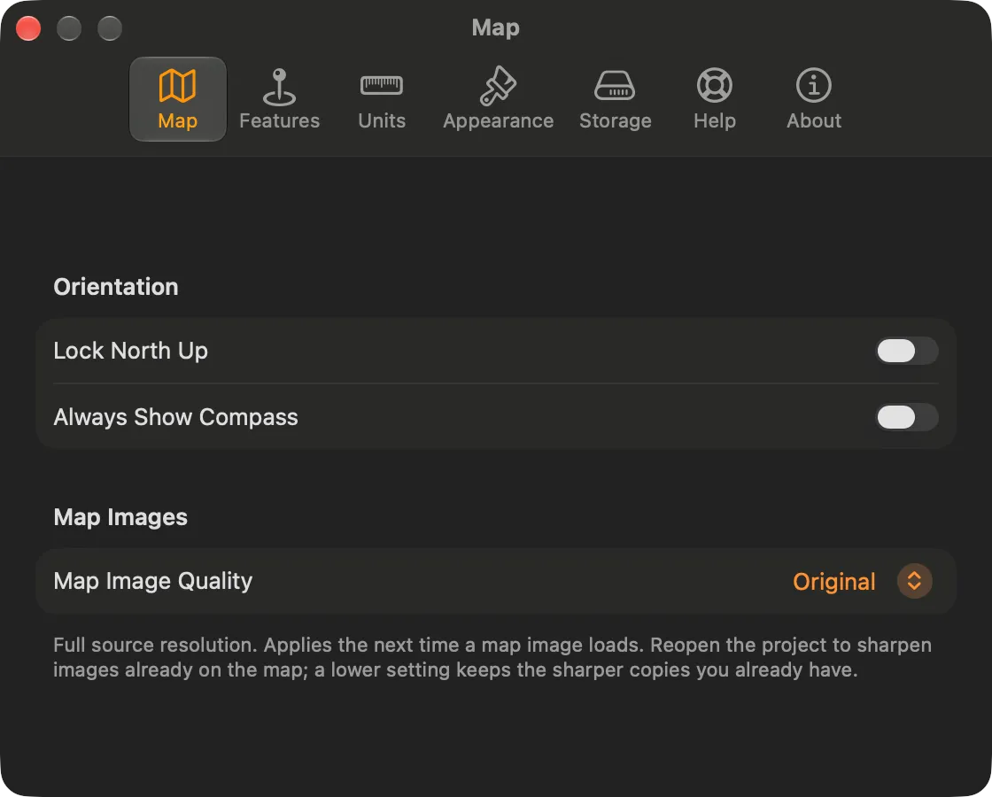Image resolution: width=992 pixels, height=797 pixels.
Task: Click the Map Images section heading
Action: coord(120,517)
